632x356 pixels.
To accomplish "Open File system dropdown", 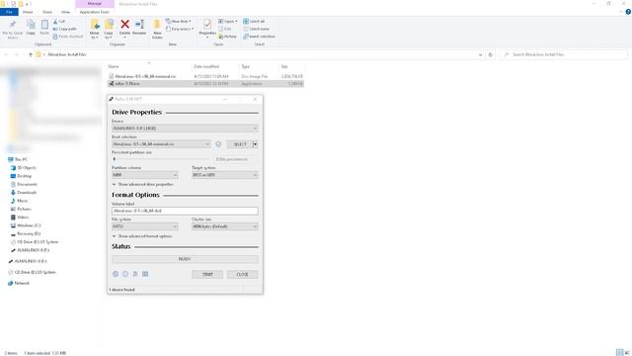I will point(145,226).
